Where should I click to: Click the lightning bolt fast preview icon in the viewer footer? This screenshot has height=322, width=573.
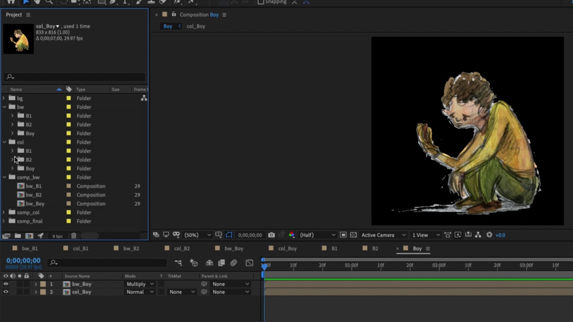(x=458, y=235)
